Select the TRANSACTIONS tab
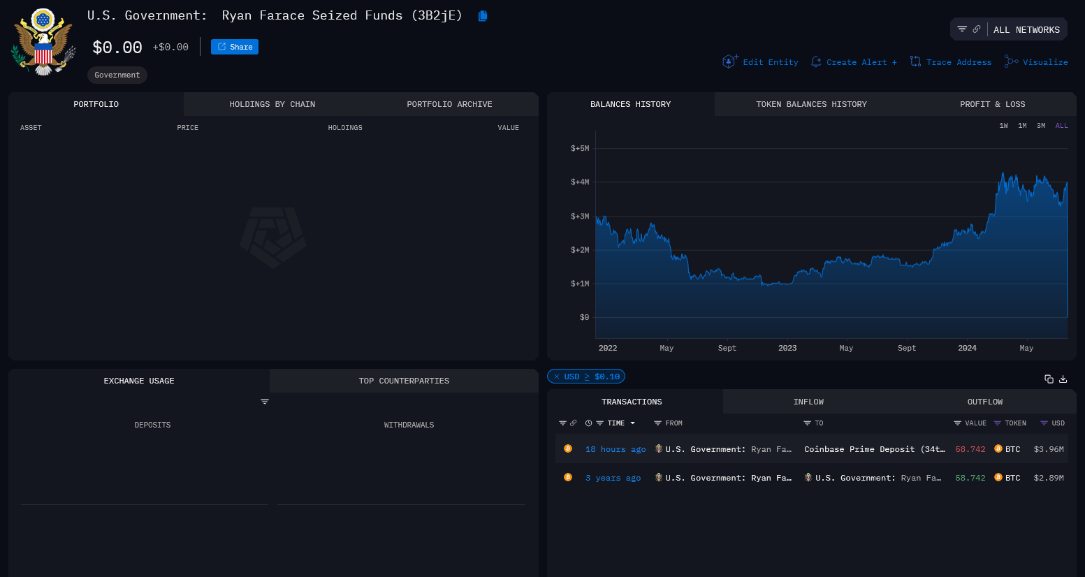 632,402
